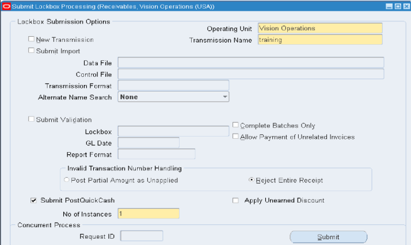Choose the Reject Entire Receipt option

251,180
